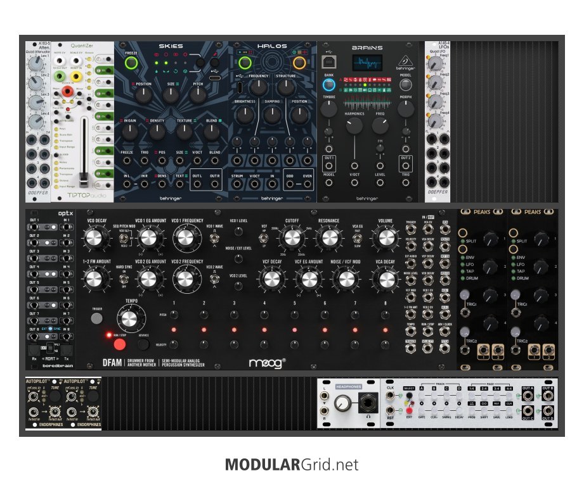Flip the VCO 1 WAVE switch
This screenshot has height=478, width=584.
pyautogui.click(x=214, y=239)
